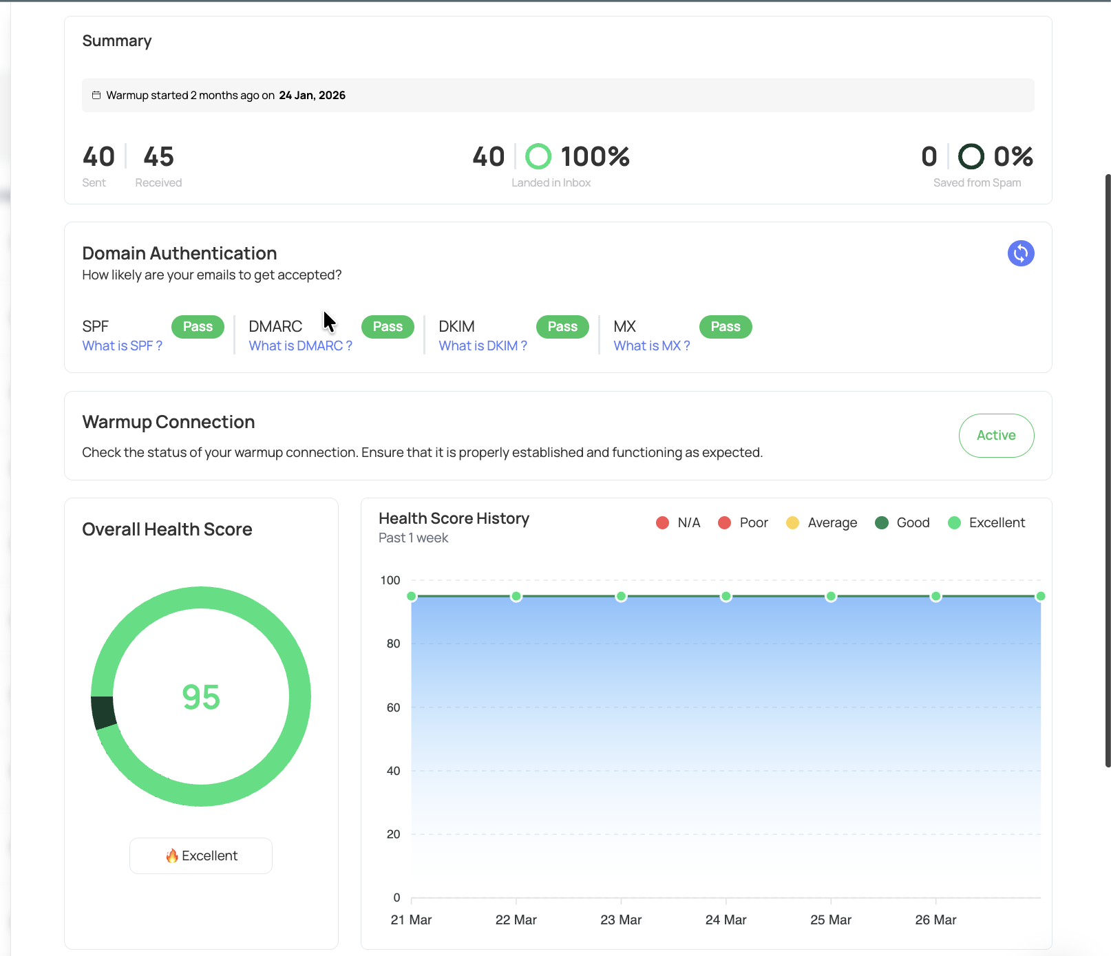Click the Active warmup connection button

996,435
